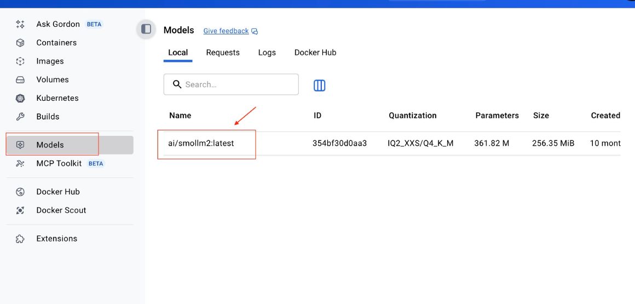635x304 pixels.
Task: Select the ai/smollm2:latest model
Action: pos(201,143)
